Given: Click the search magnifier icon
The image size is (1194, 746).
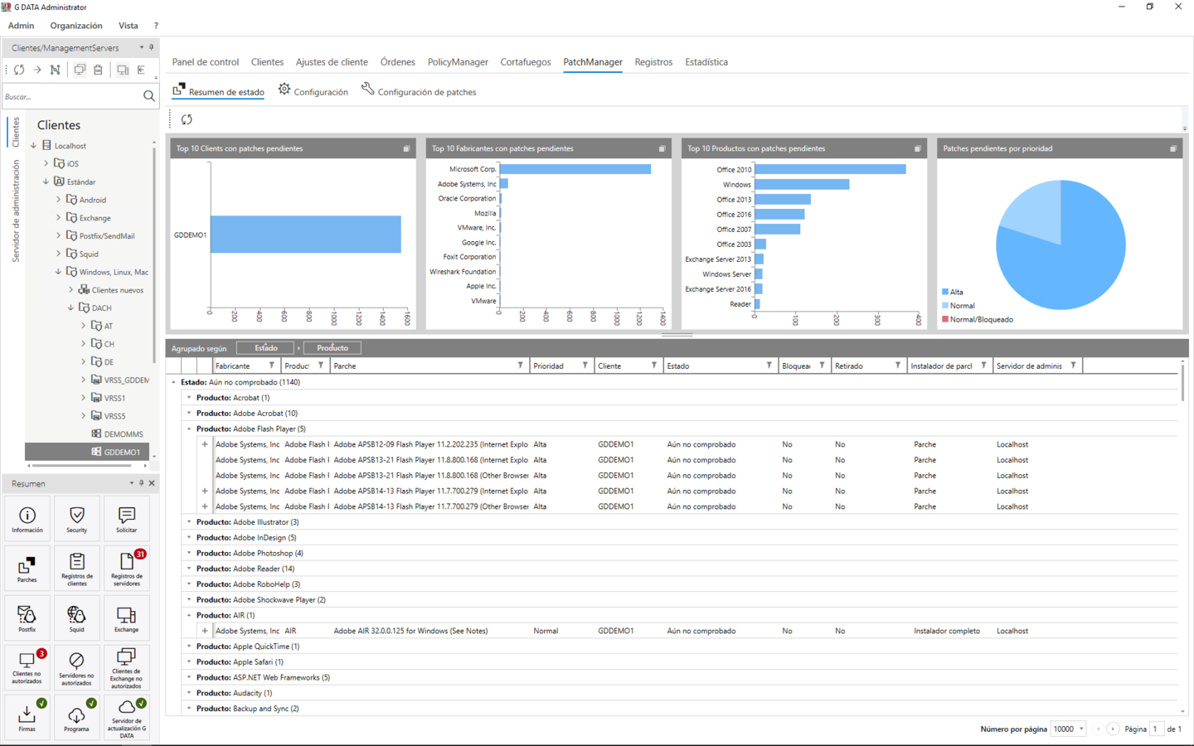Looking at the screenshot, I should point(149,96).
